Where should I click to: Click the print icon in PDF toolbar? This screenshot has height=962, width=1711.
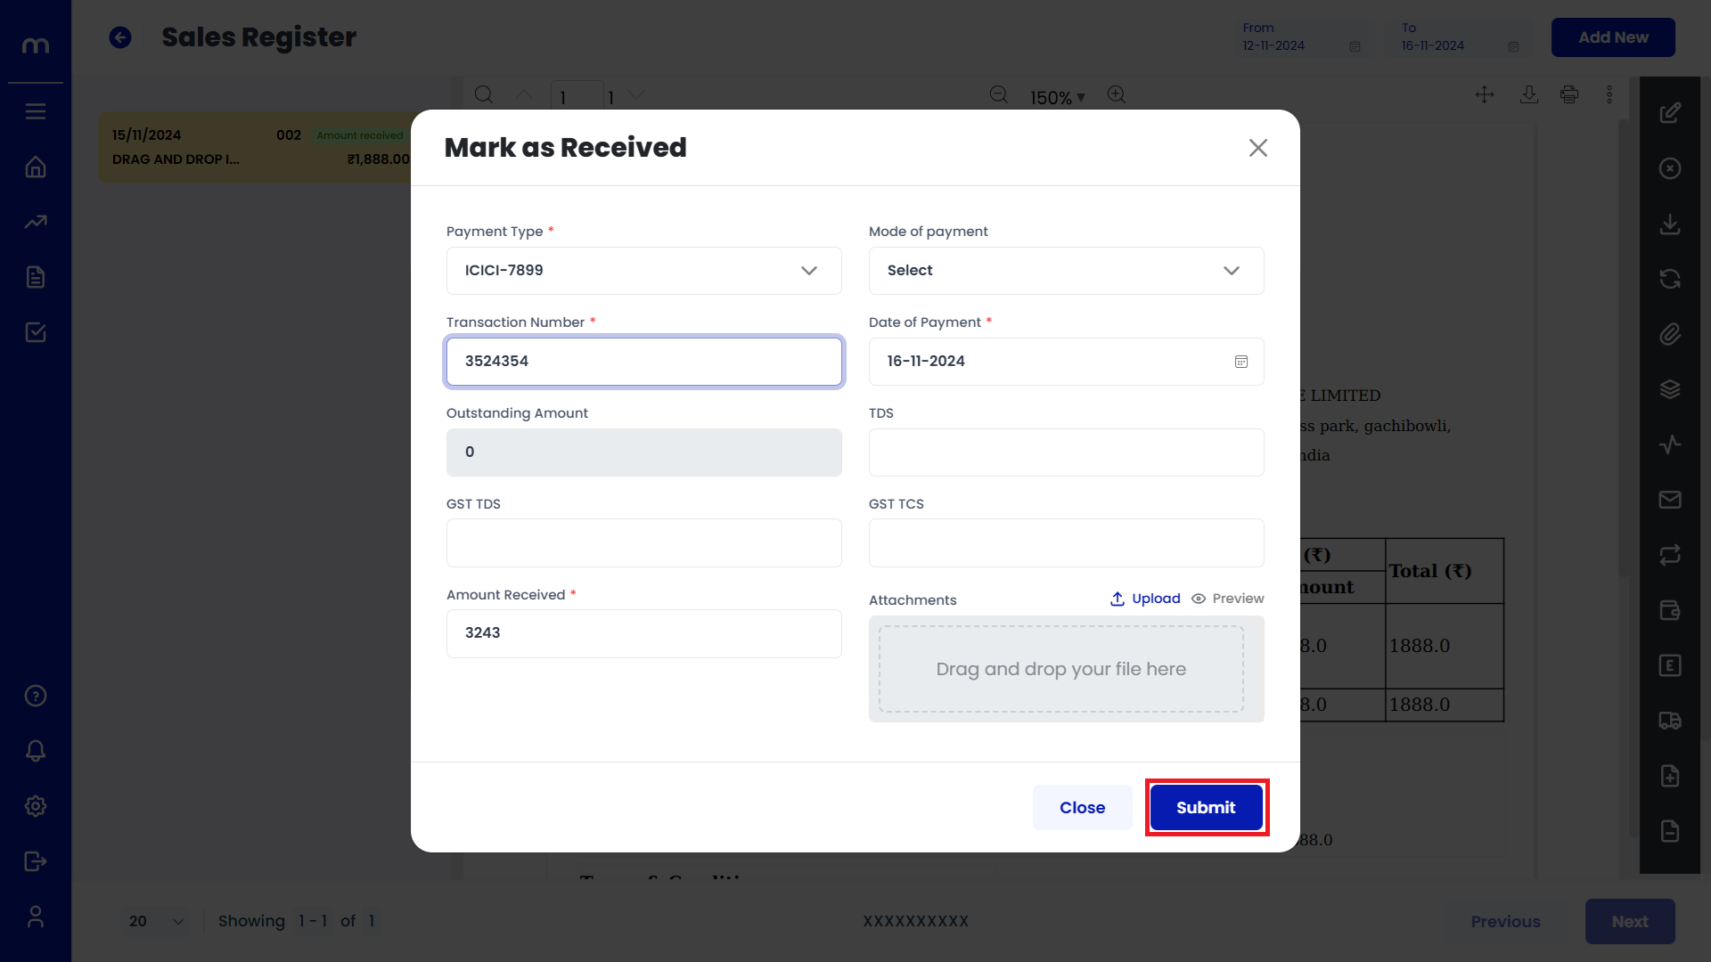[1569, 94]
